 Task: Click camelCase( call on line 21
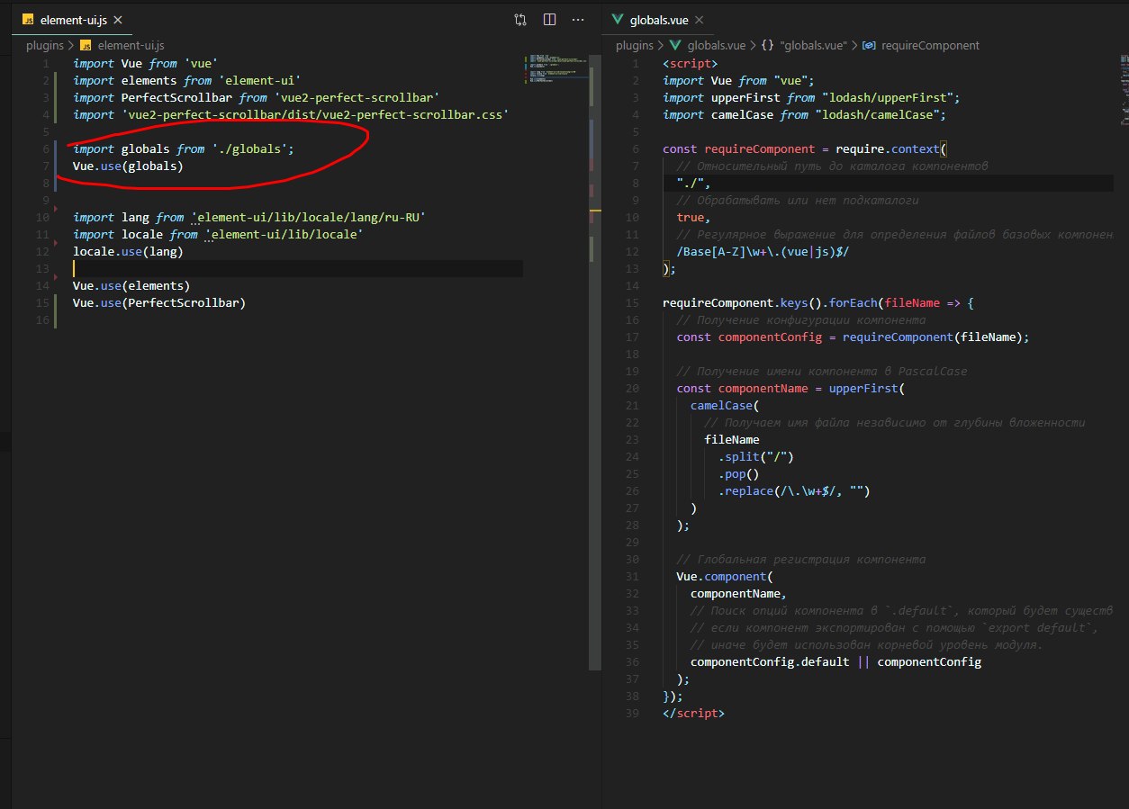[725, 405]
